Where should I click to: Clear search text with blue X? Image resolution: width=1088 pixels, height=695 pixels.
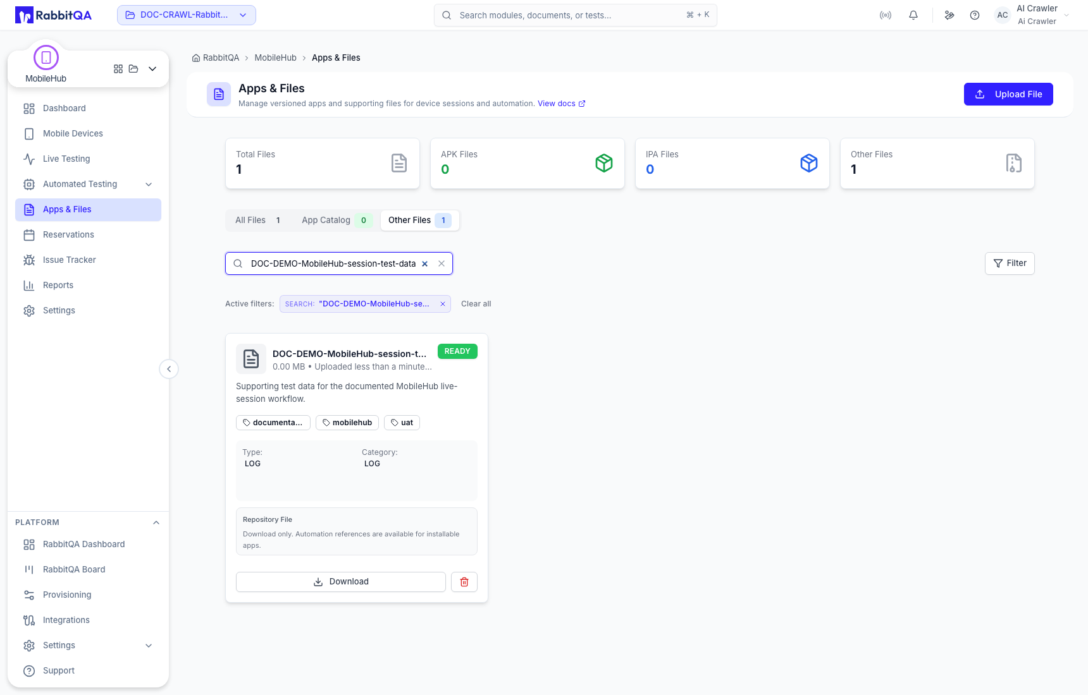[x=425, y=264]
